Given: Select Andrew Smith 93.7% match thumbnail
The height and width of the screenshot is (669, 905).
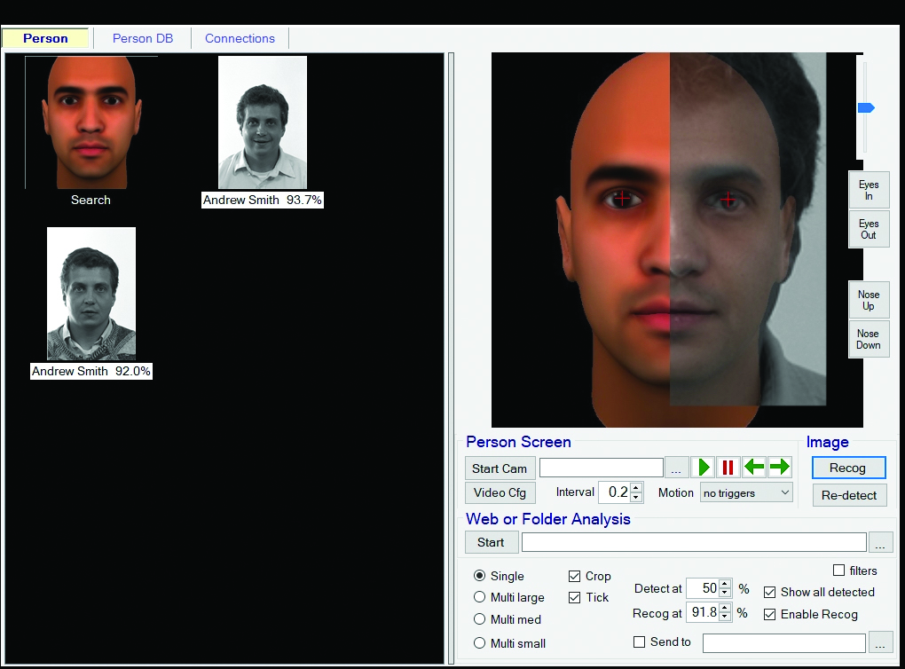Looking at the screenshot, I should (263, 123).
